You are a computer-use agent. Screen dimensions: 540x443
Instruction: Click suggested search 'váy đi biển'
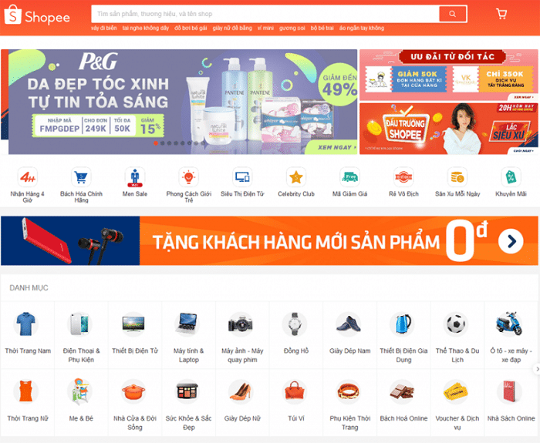104,29
